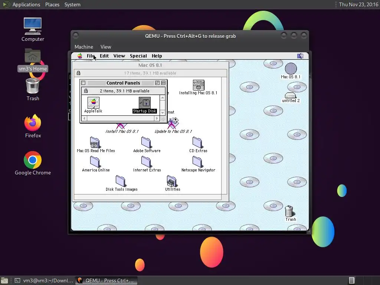Click the left arrow of Control Panels scrollbar
Viewport: 380px width, 285px height.
click(x=84, y=118)
